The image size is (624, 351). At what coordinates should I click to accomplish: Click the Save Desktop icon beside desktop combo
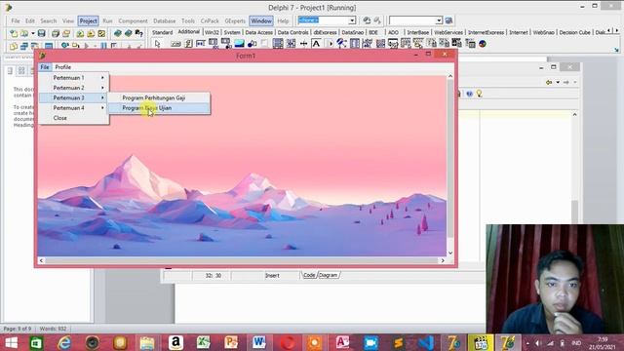(x=367, y=20)
